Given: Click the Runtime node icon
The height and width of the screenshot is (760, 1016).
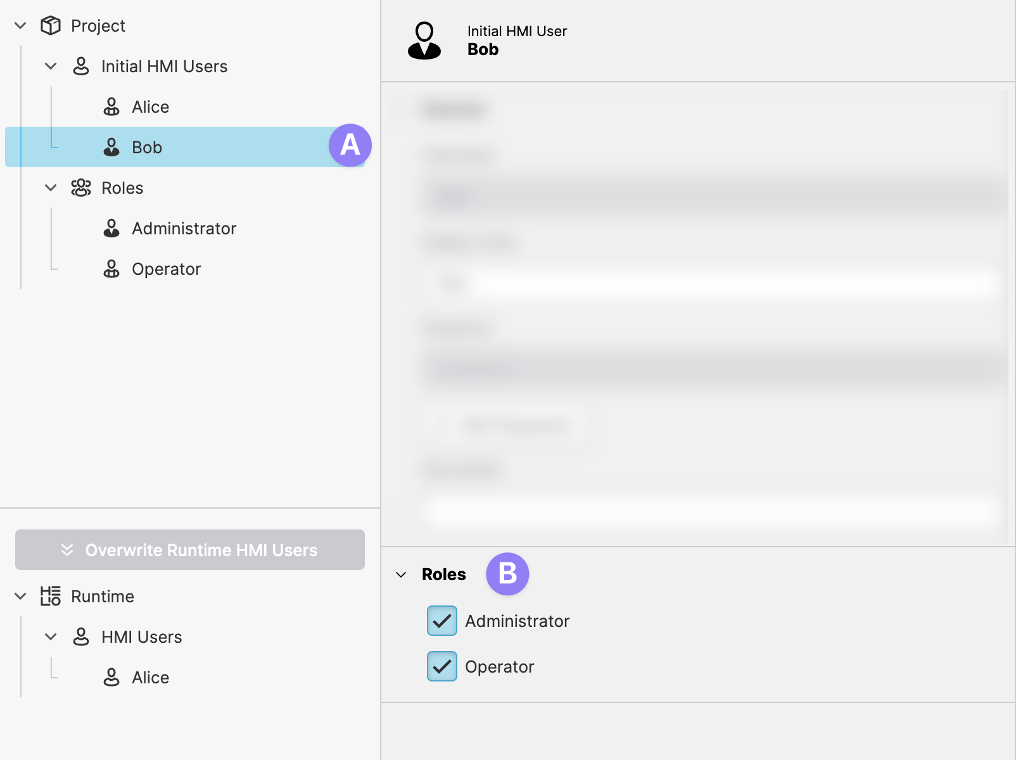Looking at the screenshot, I should (51, 597).
